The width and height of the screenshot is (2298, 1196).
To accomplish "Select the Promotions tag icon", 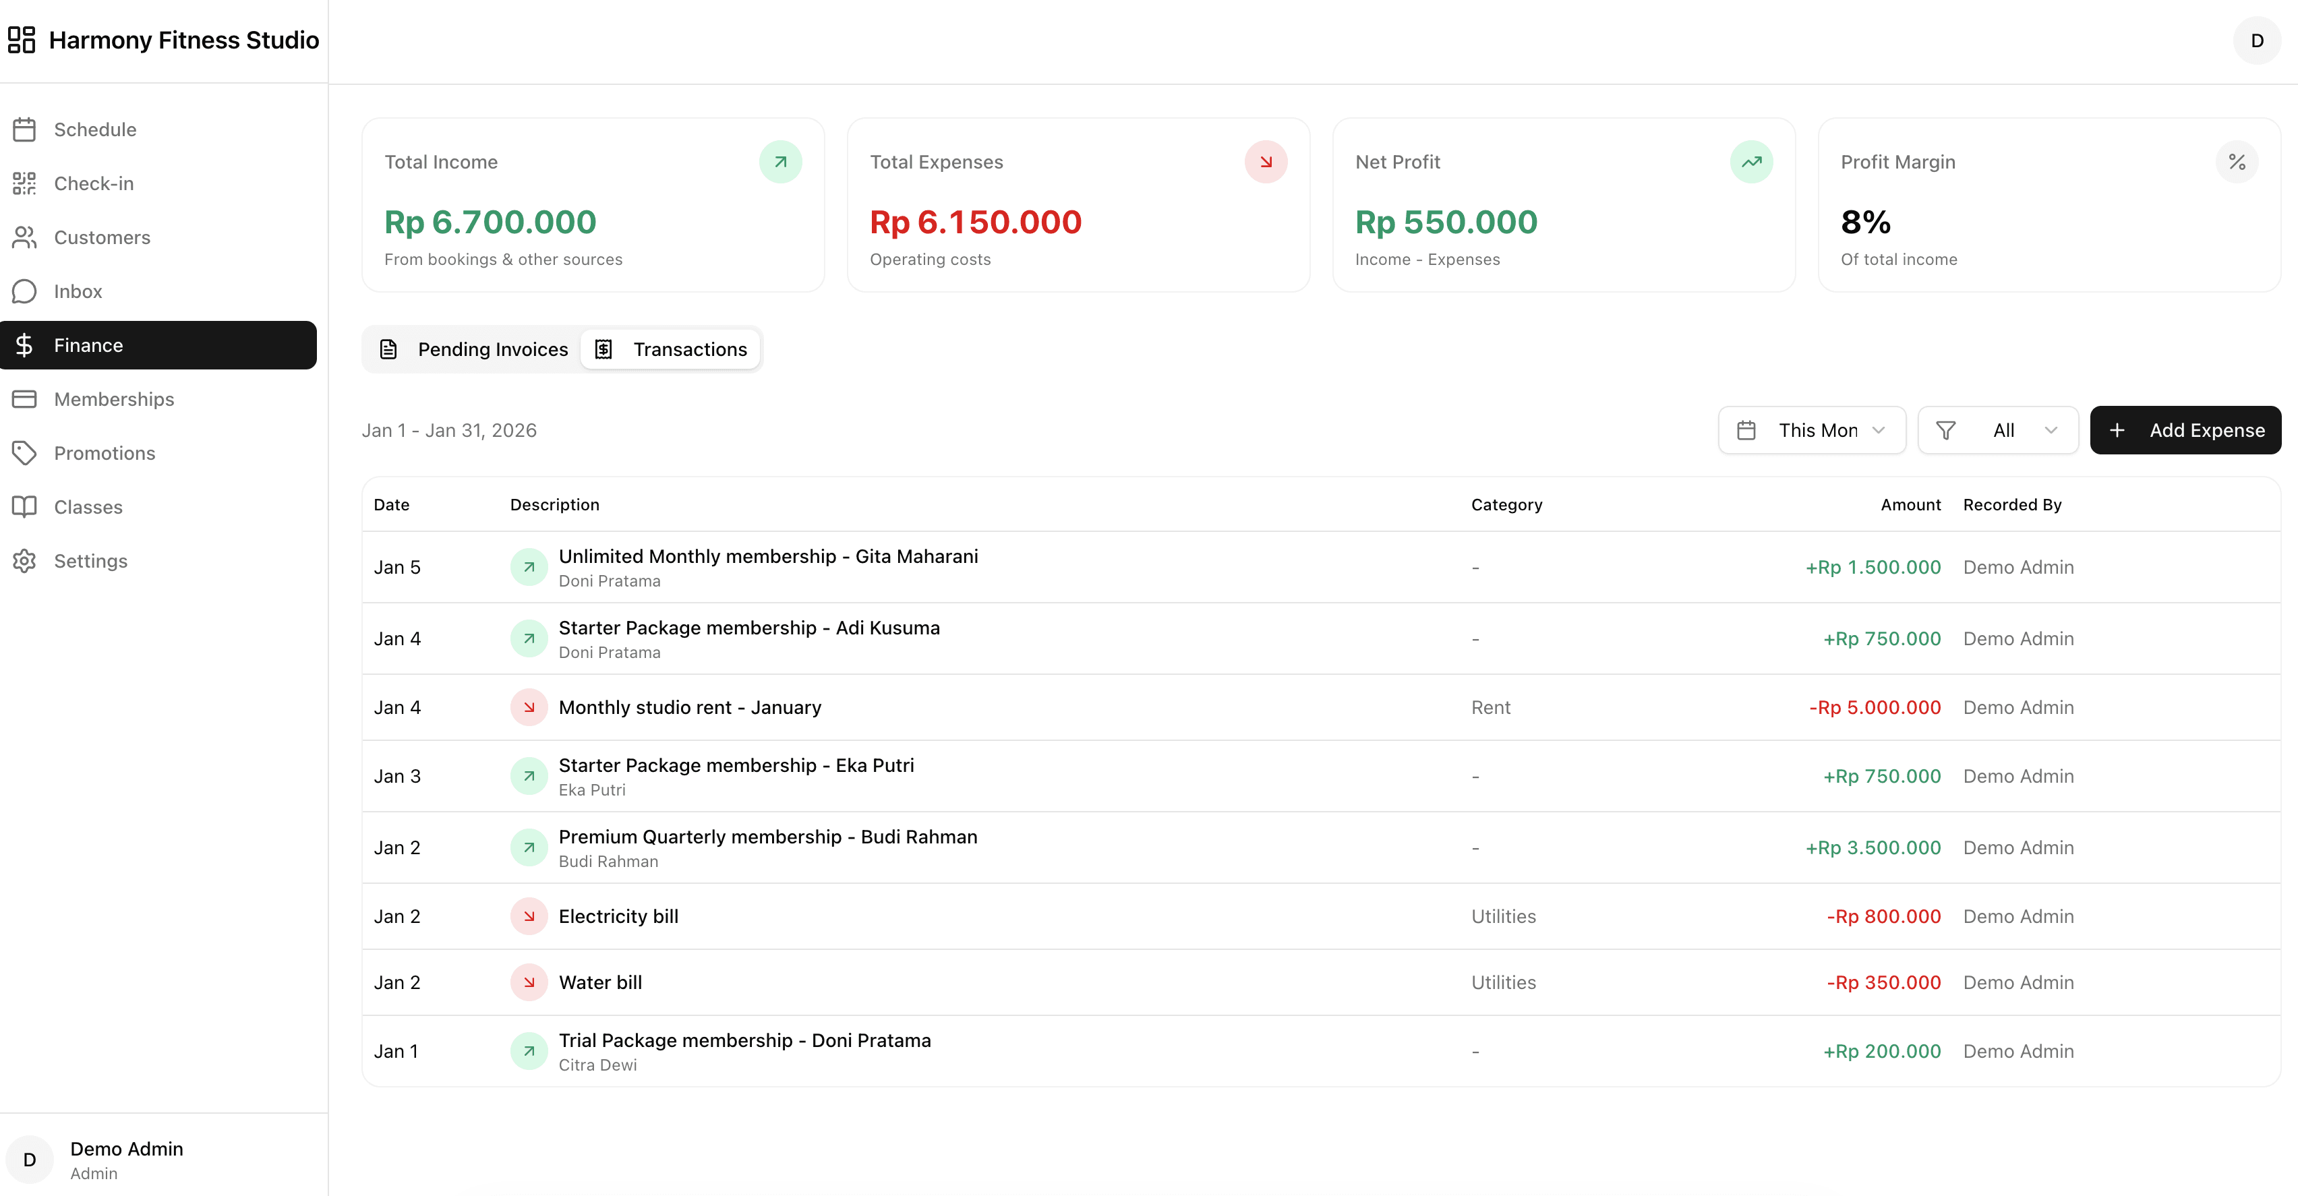I will click(x=24, y=453).
